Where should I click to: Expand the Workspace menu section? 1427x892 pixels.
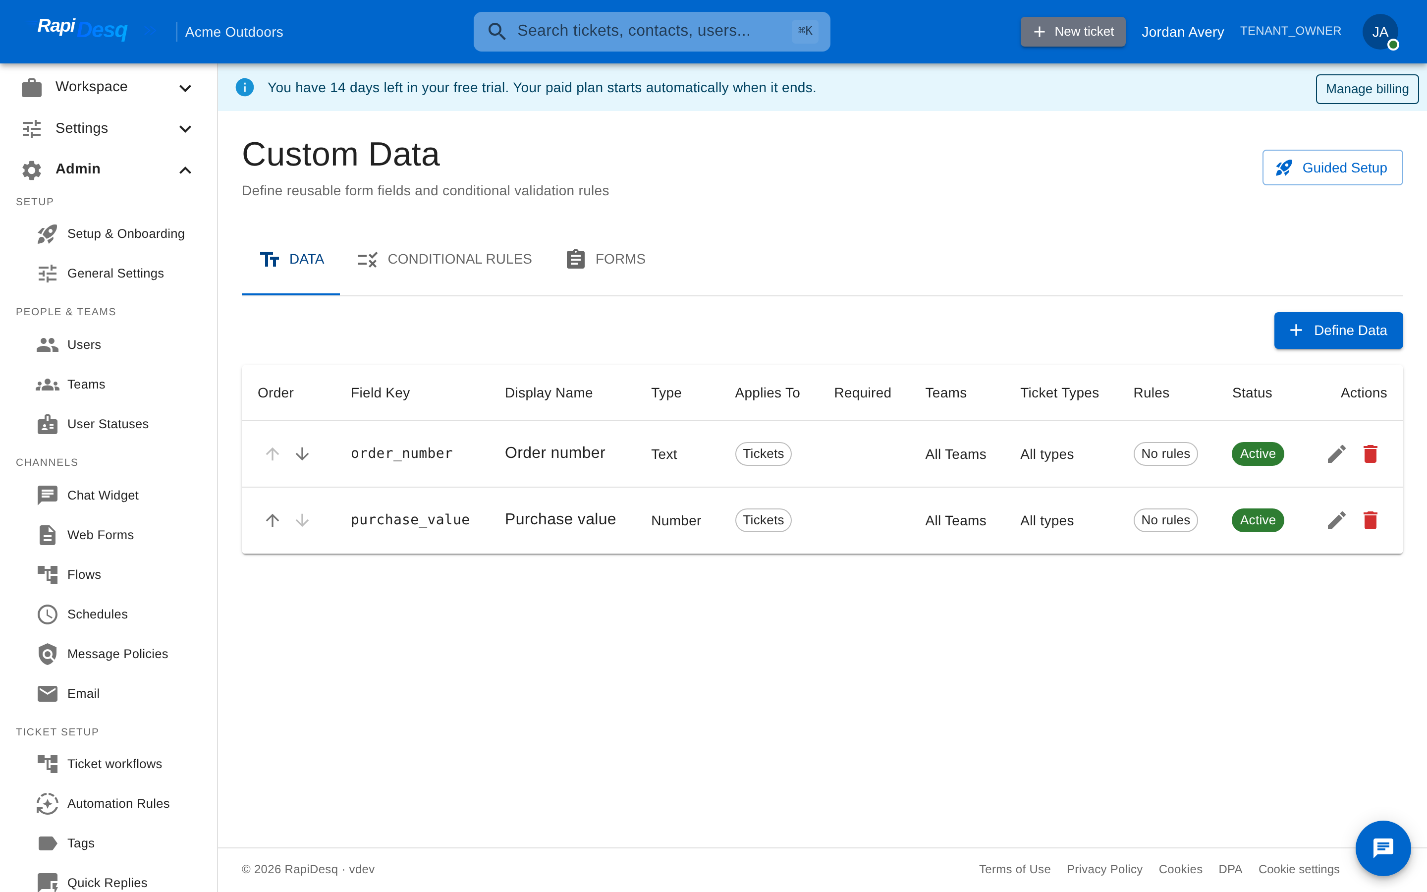click(x=108, y=87)
